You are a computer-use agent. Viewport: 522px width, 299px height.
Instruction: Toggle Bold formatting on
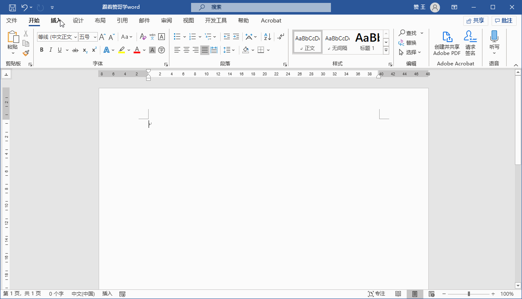click(x=42, y=50)
